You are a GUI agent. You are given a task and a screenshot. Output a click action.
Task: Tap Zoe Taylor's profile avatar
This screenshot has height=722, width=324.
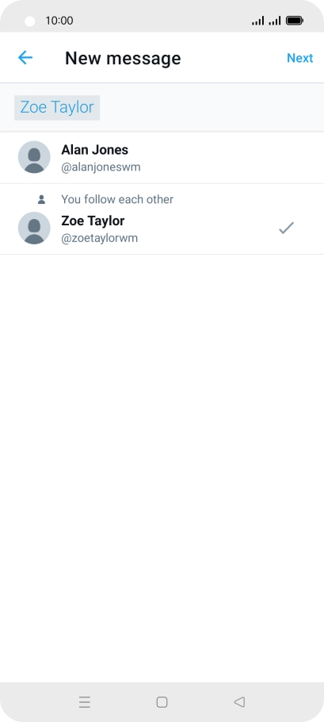[34, 228]
